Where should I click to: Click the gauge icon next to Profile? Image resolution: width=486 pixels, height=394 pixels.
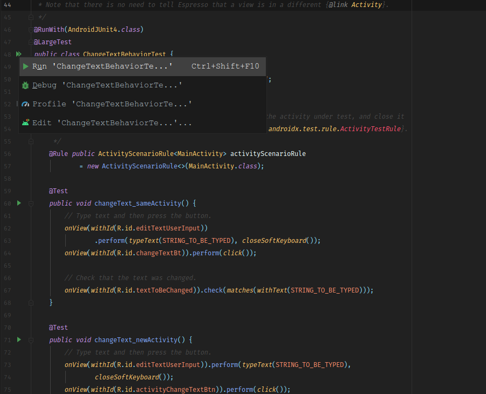25,104
